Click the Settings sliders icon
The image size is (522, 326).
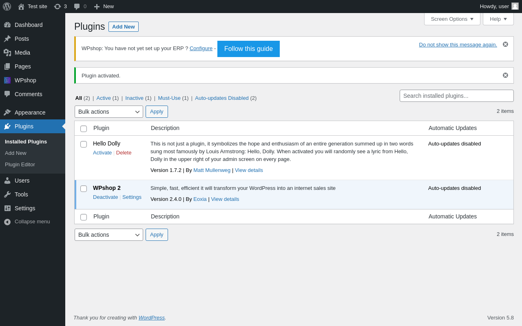tap(7, 208)
